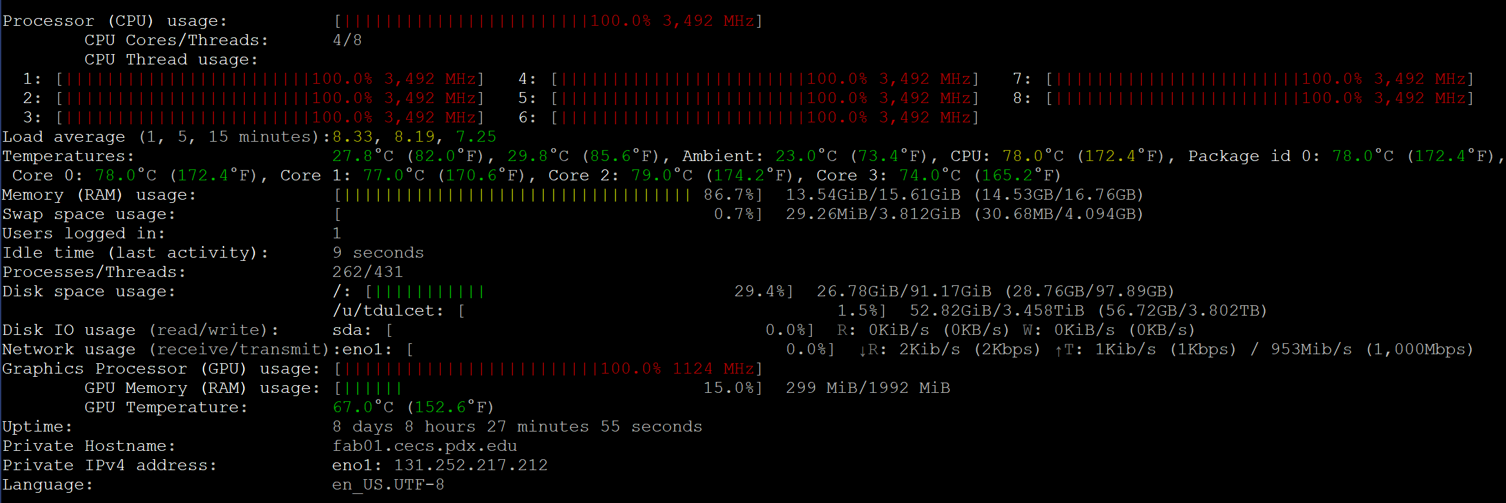Click the root disk usage bar

[579, 291]
